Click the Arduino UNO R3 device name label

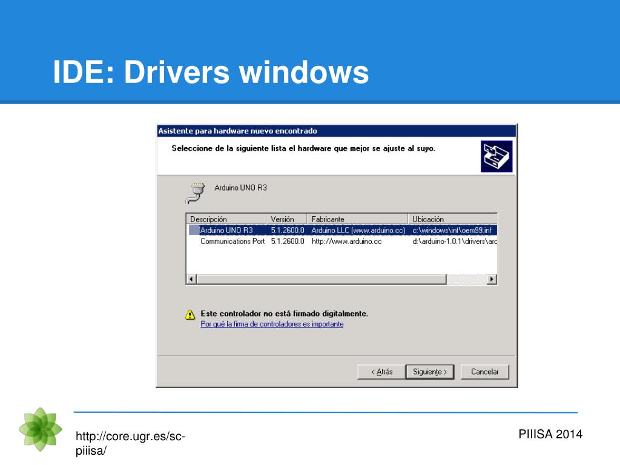pos(240,188)
